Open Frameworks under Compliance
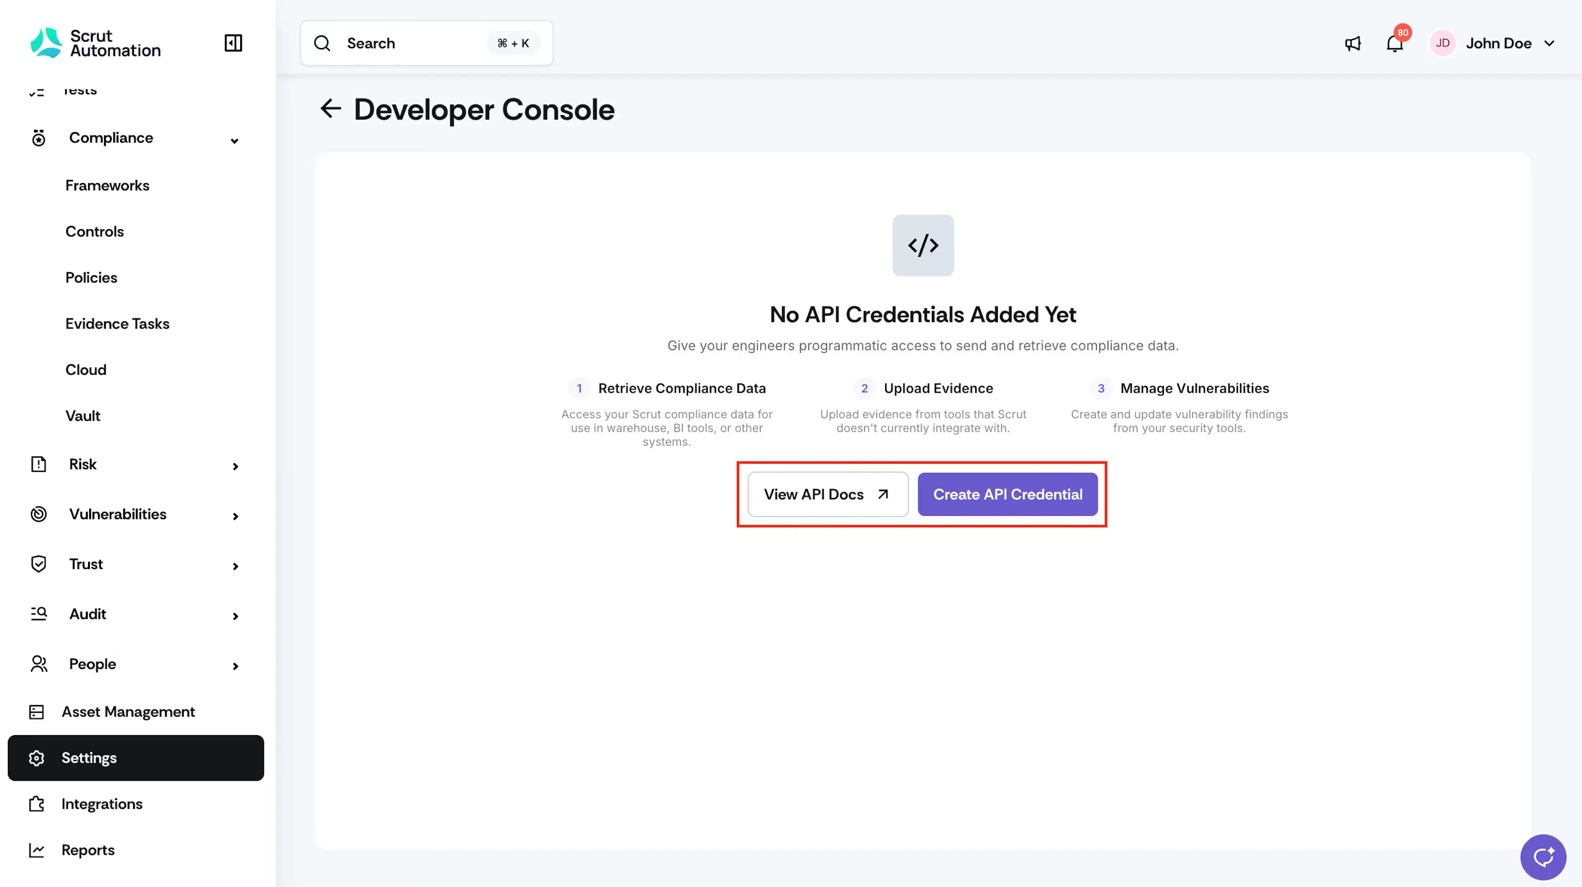The width and height of the screenshot is (1582, 887). point(108,185)
